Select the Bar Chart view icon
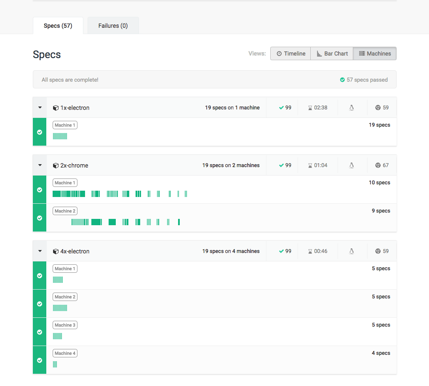This screenshot has height=386, width=429. point(319,53)
